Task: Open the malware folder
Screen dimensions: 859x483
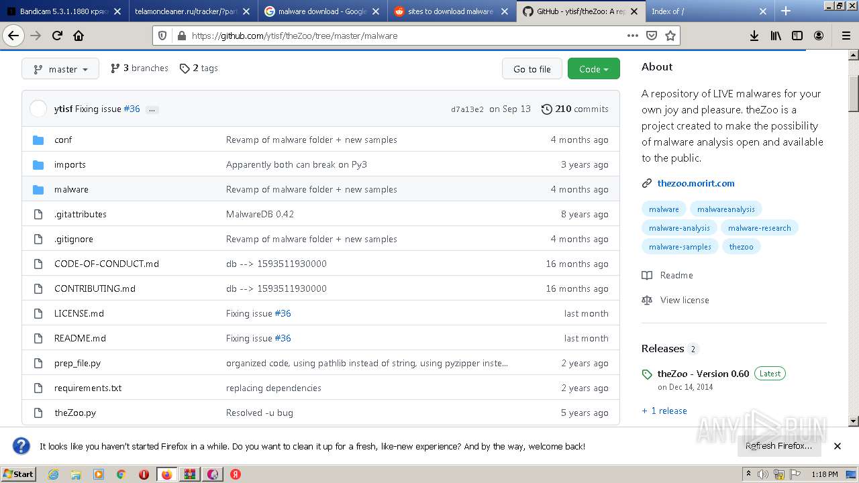Action: 71,189
